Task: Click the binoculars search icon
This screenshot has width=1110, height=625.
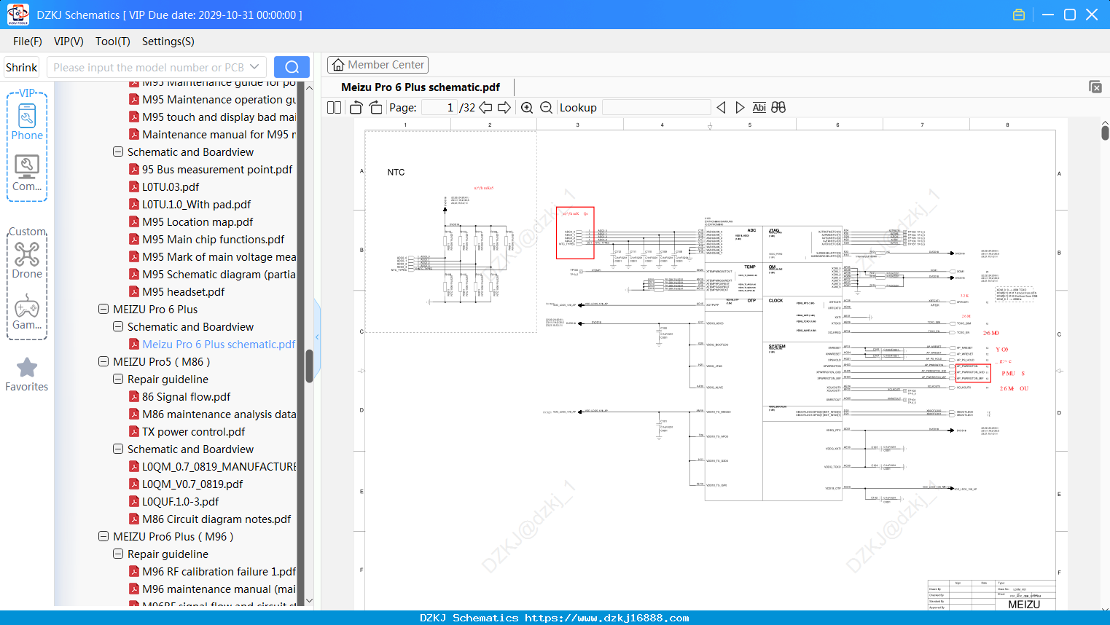Action: (x=778, y=107)
